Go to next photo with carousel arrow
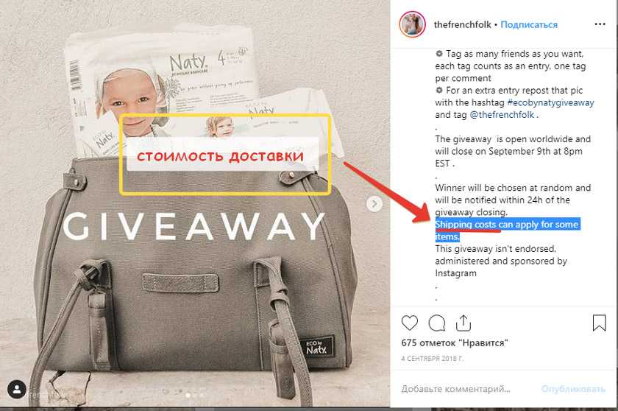This screenshot has height=411, width=618. tap(374, 204)
